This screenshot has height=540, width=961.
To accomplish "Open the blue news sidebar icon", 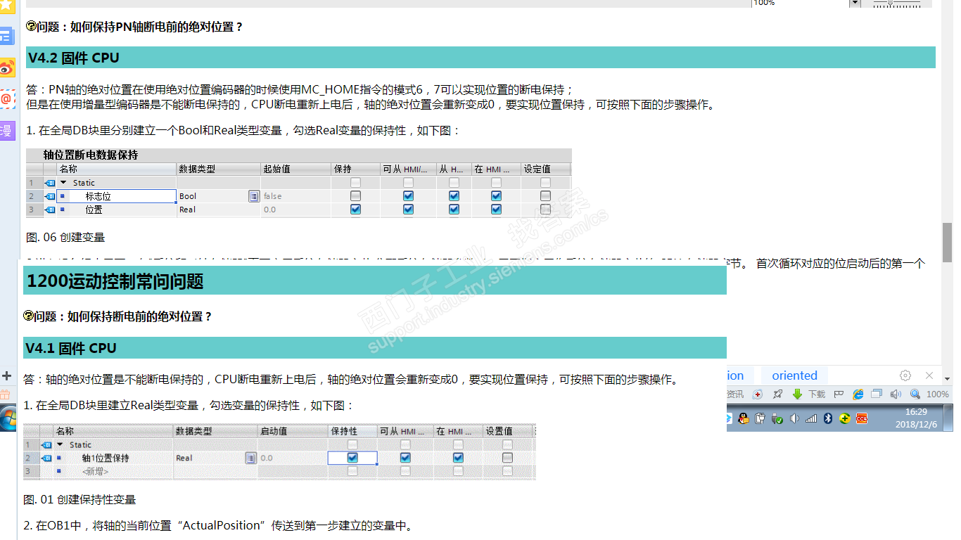I will pyautogui.click(x=7, y=37).
